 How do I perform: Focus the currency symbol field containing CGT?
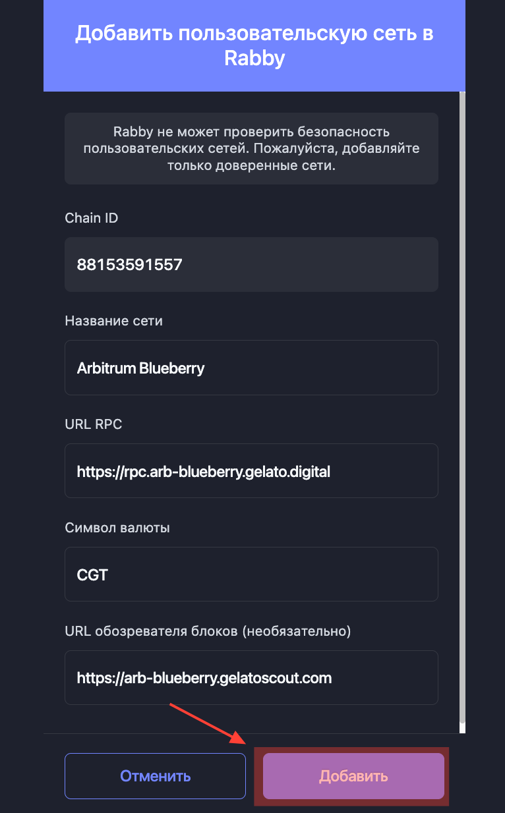[251, 575]
